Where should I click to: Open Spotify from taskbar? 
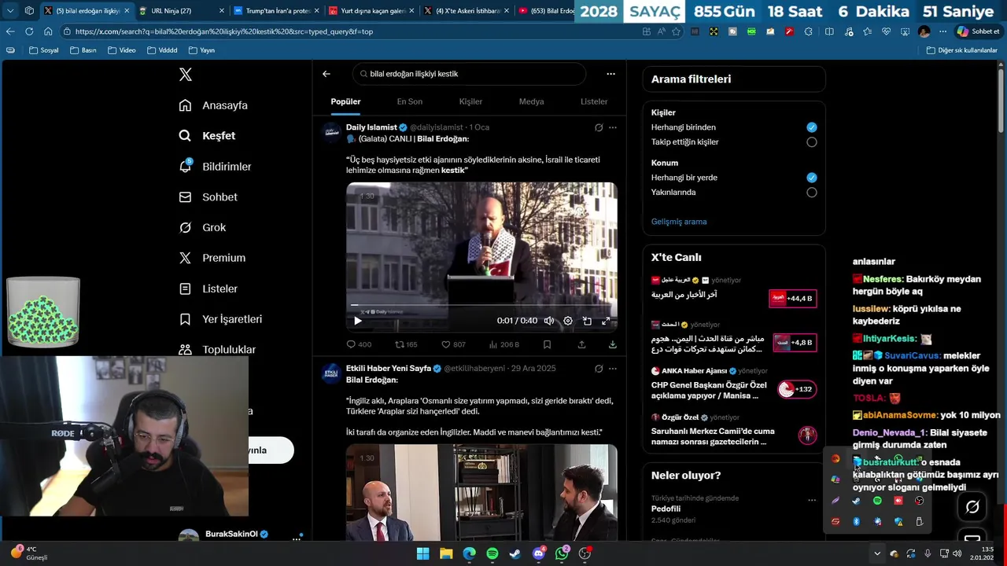coord(492,553)
